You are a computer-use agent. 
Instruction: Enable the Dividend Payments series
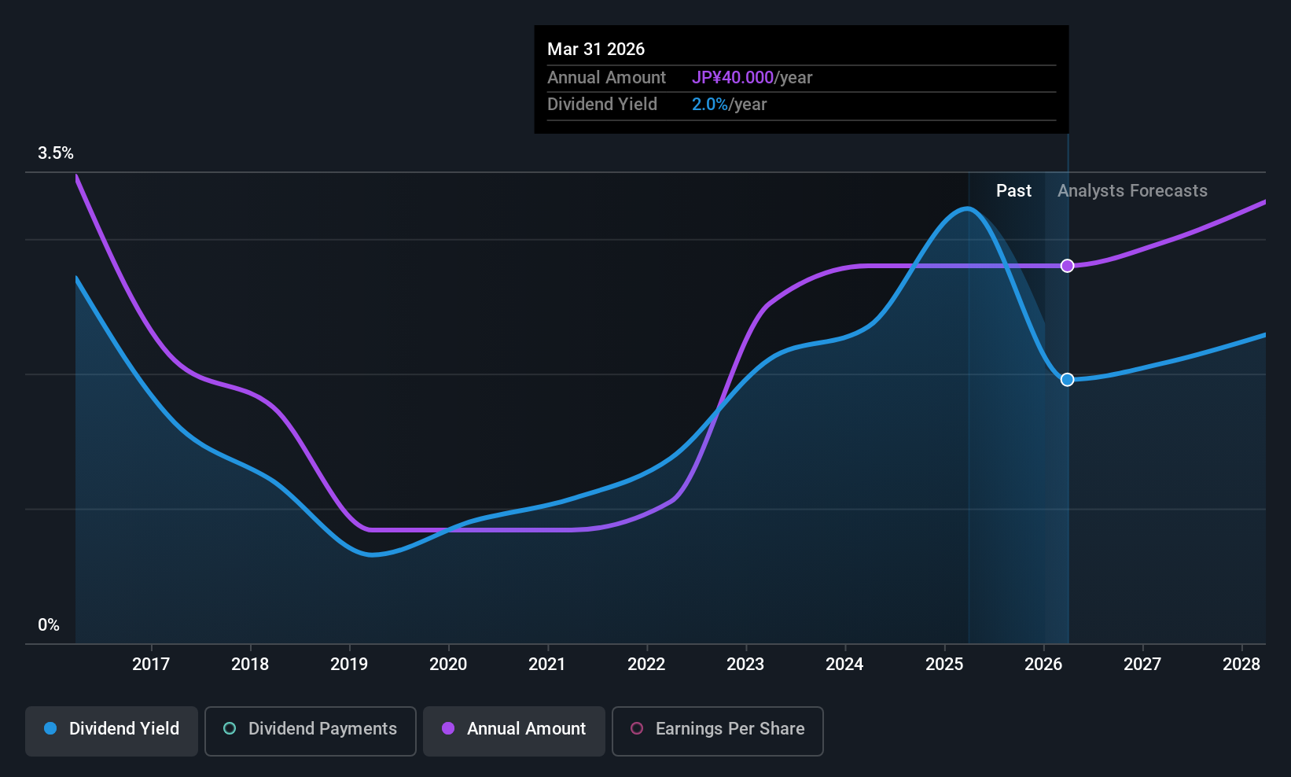coord(311,731)
